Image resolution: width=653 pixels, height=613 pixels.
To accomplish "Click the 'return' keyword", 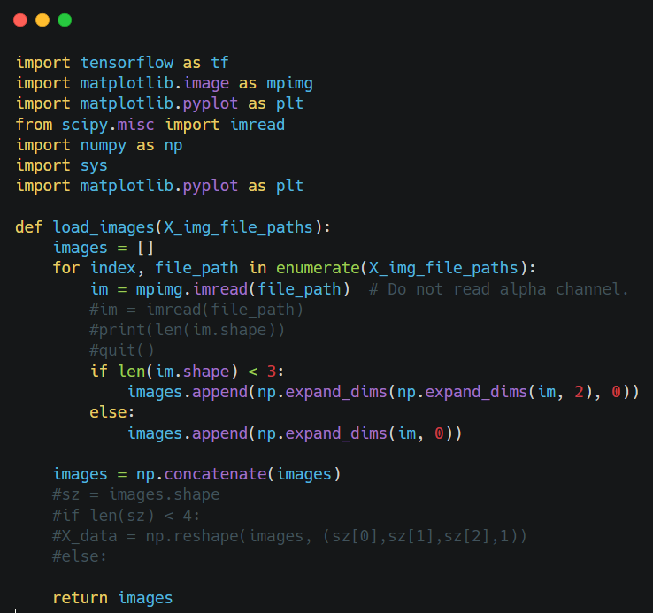I will [80, 598].
